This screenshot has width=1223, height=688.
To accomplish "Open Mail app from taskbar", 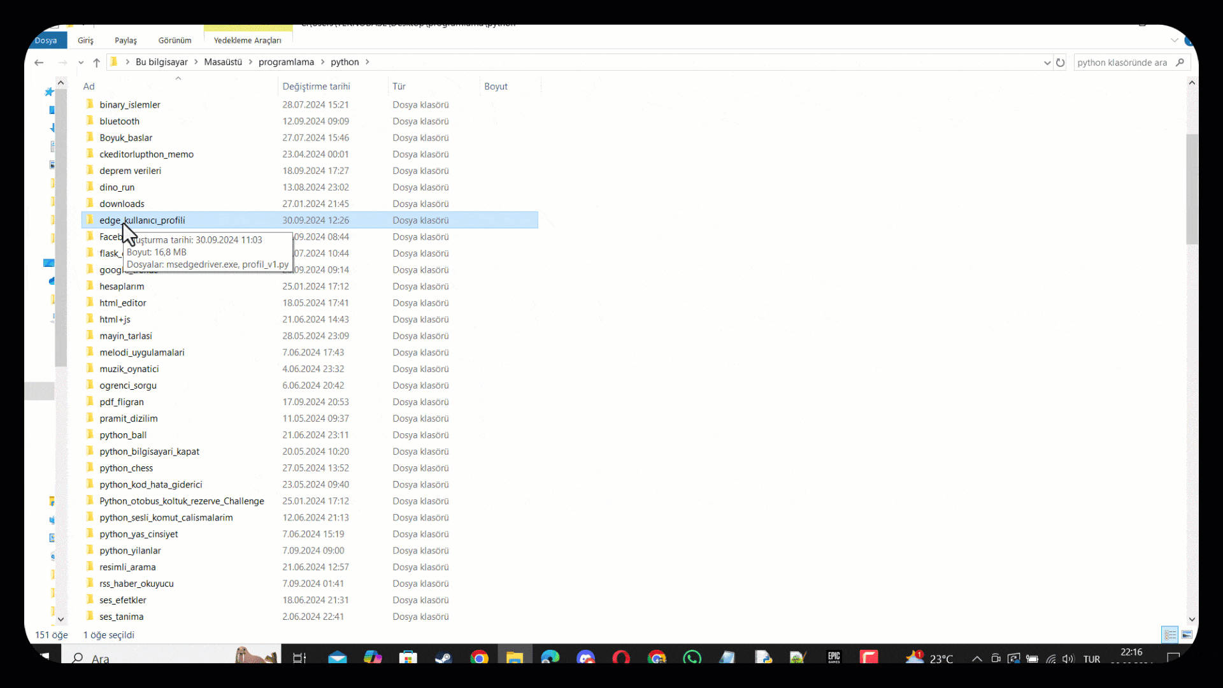I will point(337,657).
